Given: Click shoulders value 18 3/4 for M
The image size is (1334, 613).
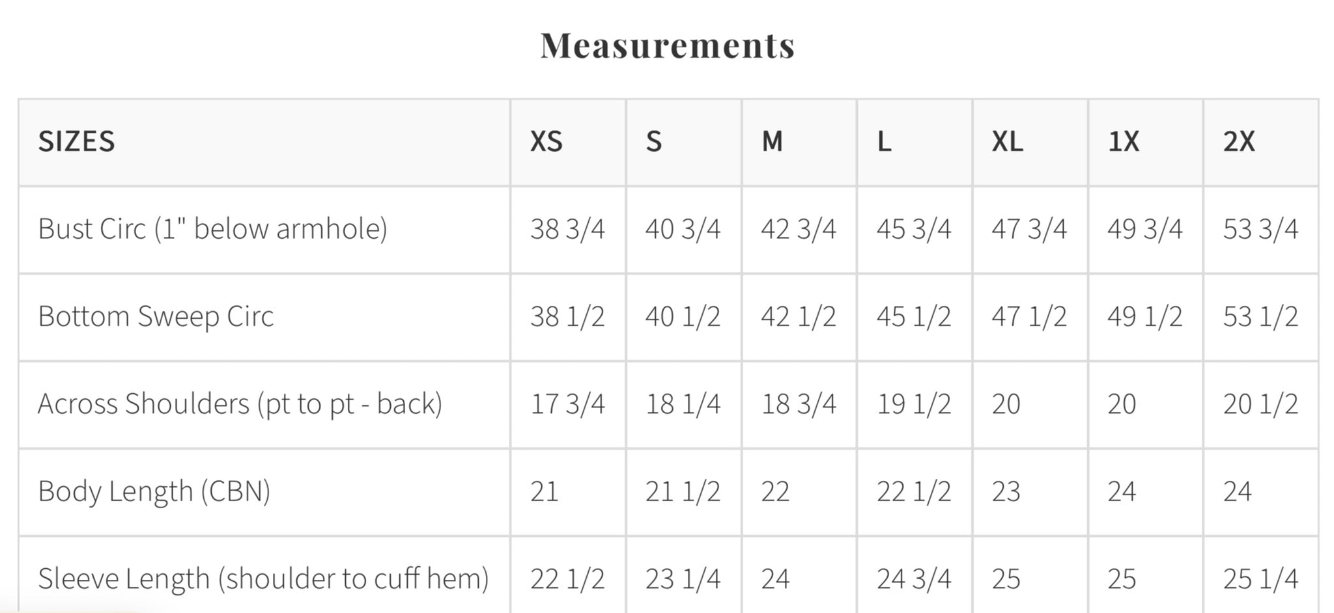Looking at the screenshot, I should (x=798, y=404).
